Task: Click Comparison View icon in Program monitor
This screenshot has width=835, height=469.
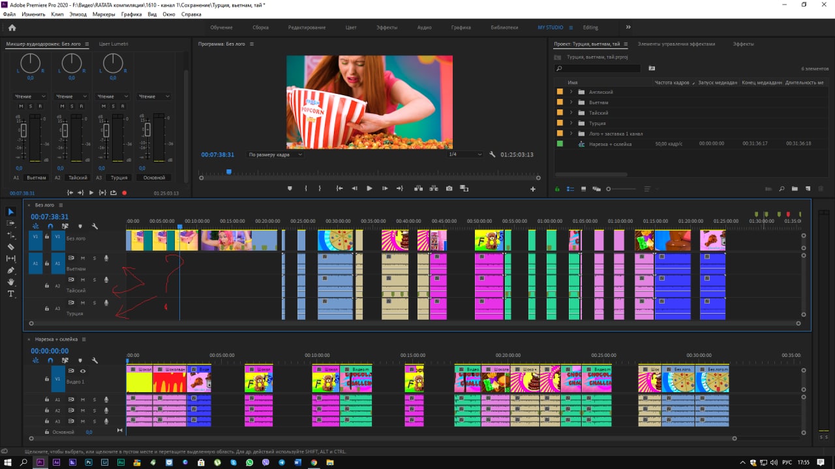Action: pyautogui.click(x=464, y=188)
